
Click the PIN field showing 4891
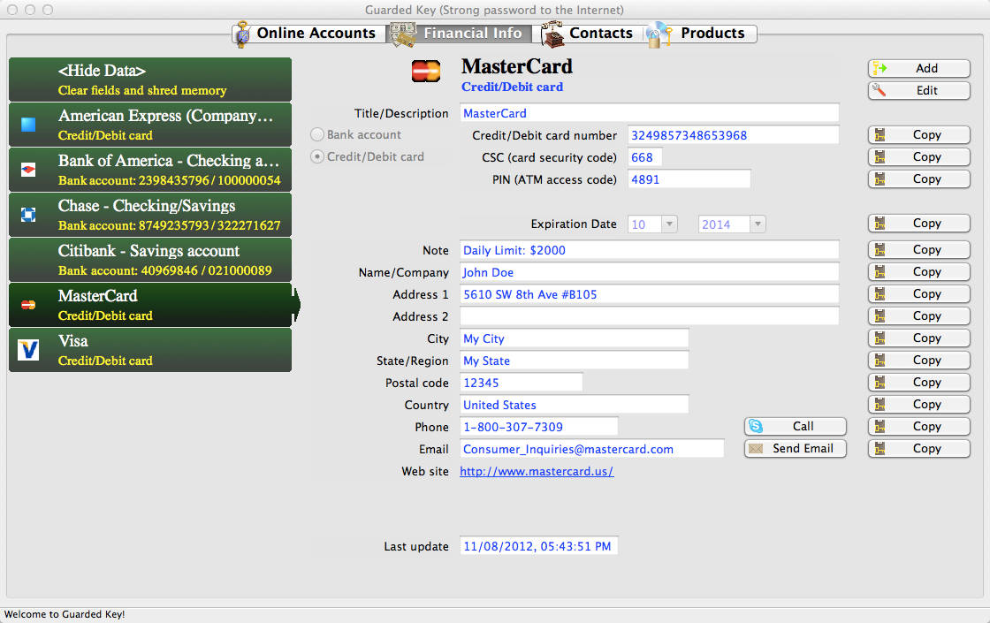pos(689,179)
